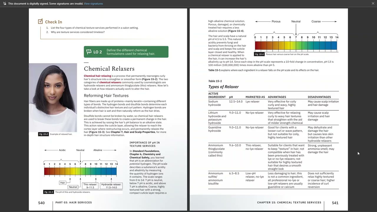The height and width of the screenshot is (212, 377).
Task: Click the Figure 15-3 pH color bar
Action: click(x=80, y=171)
